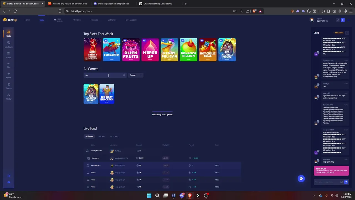Open the Brave Rewards triangle icon
Viewport: 355px width, 200px height.
tap(260, 11)
